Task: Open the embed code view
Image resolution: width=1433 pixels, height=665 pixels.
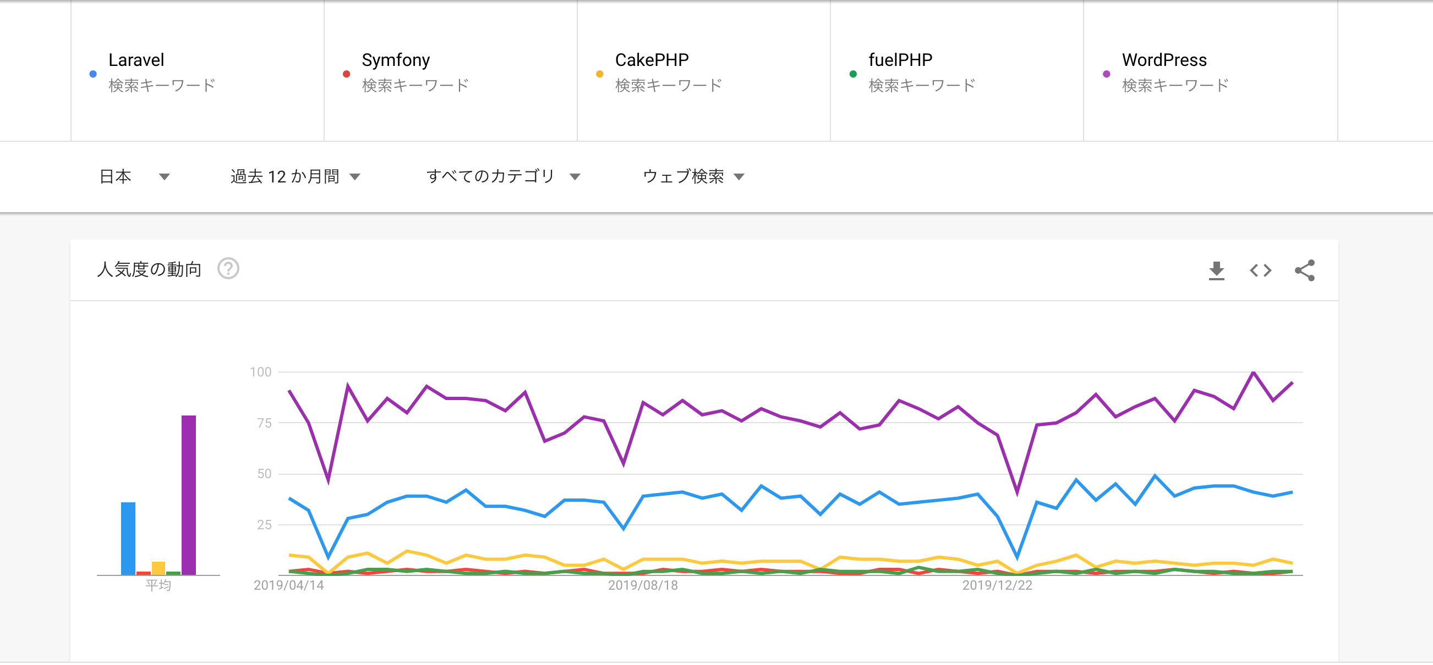Action: pyautogui.click(x=1261, y=270)
